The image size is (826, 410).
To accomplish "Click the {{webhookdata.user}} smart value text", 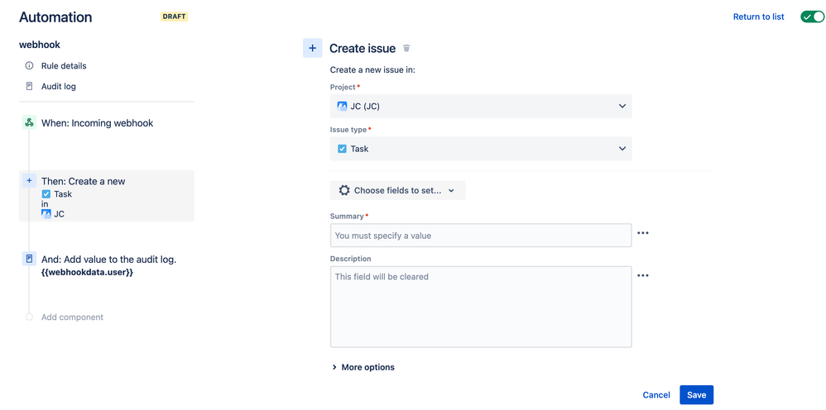I will 88,273.
